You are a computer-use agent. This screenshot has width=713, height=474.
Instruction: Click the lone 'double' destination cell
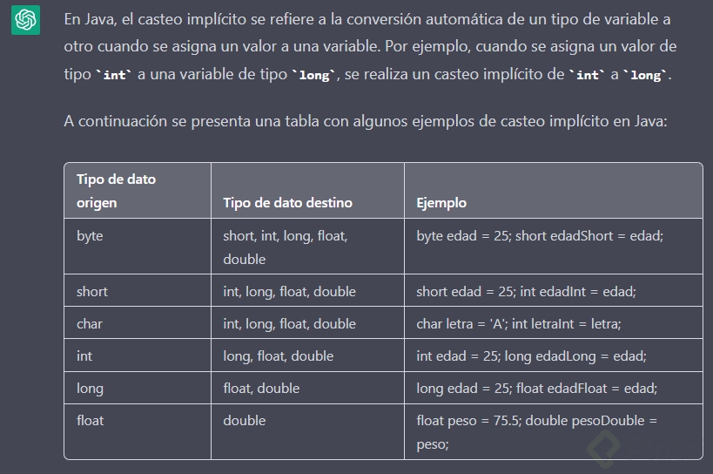coord(307,431)
